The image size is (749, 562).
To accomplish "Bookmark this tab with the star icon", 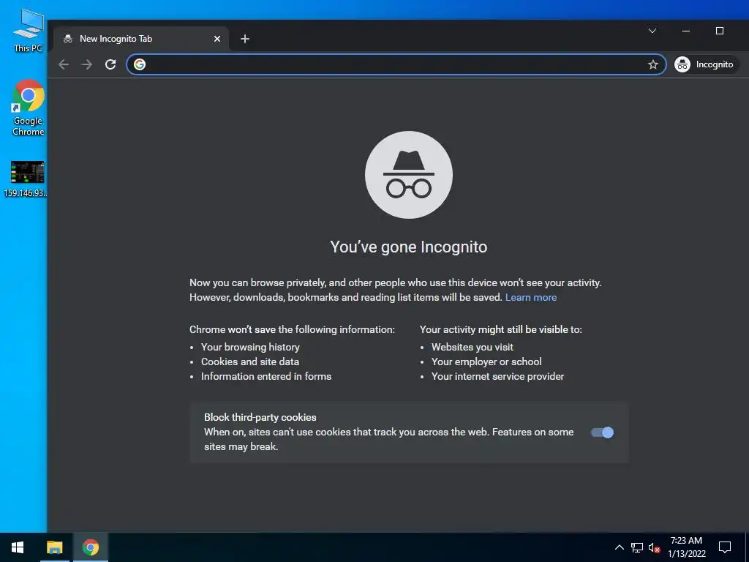I will click(653, 64).
